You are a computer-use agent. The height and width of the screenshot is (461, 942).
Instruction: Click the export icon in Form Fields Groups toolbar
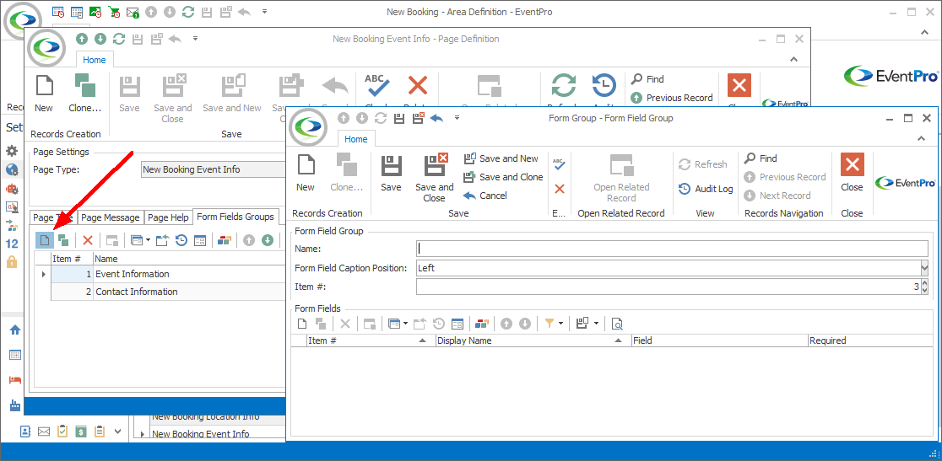pos(163,240)
